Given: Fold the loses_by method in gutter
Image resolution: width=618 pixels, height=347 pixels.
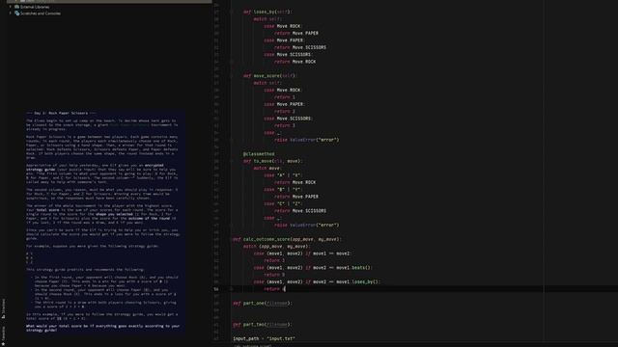Looking at the screenshot, I should (x=232, y=12).
